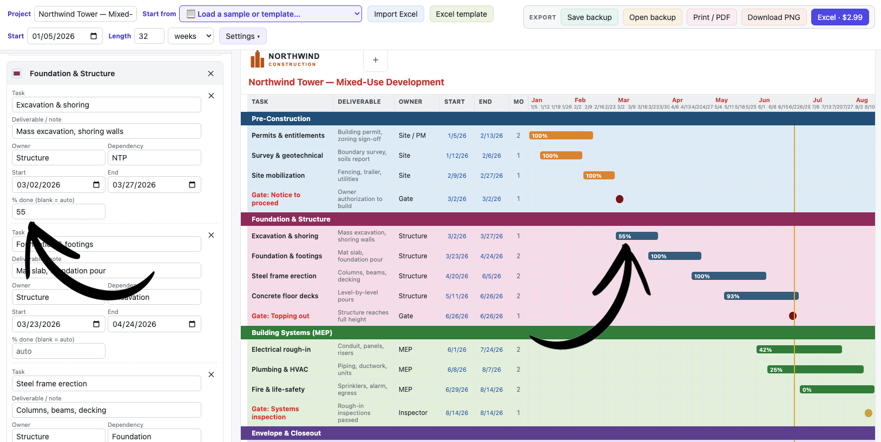
Task: Choose Save backup in export bar
Action: click(x=589, y=17)
